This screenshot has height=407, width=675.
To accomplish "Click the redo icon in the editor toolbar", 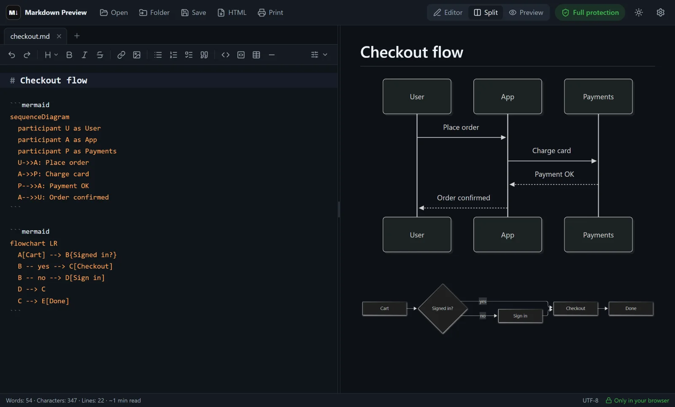I will click(x=27, y=55).
